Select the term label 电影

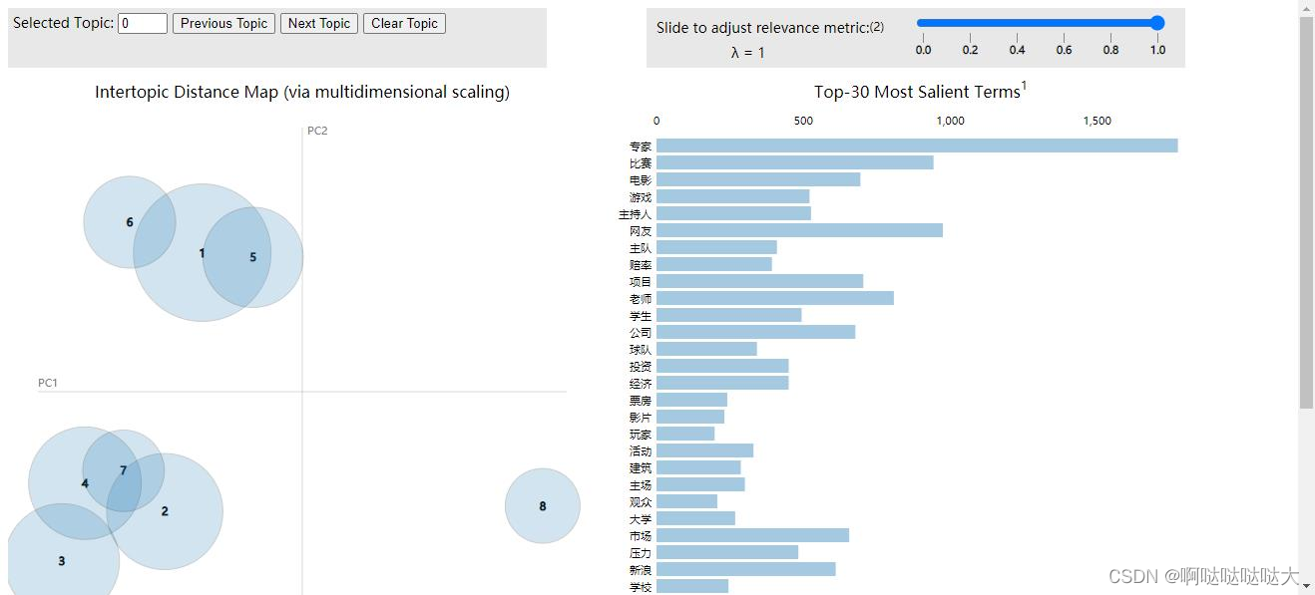641,180
